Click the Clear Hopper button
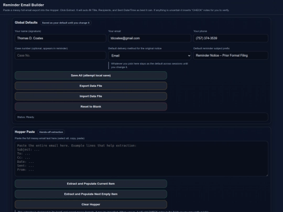 (91, 205)
